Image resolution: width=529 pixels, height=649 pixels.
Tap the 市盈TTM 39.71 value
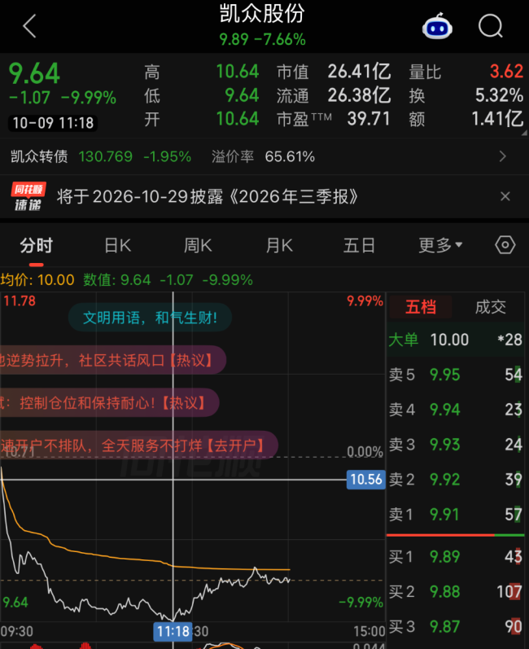[369, 119]
